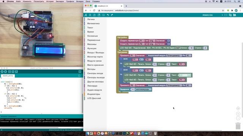
Task: Click Upload button in Arduino IDE window
Action: pos(6,71)
